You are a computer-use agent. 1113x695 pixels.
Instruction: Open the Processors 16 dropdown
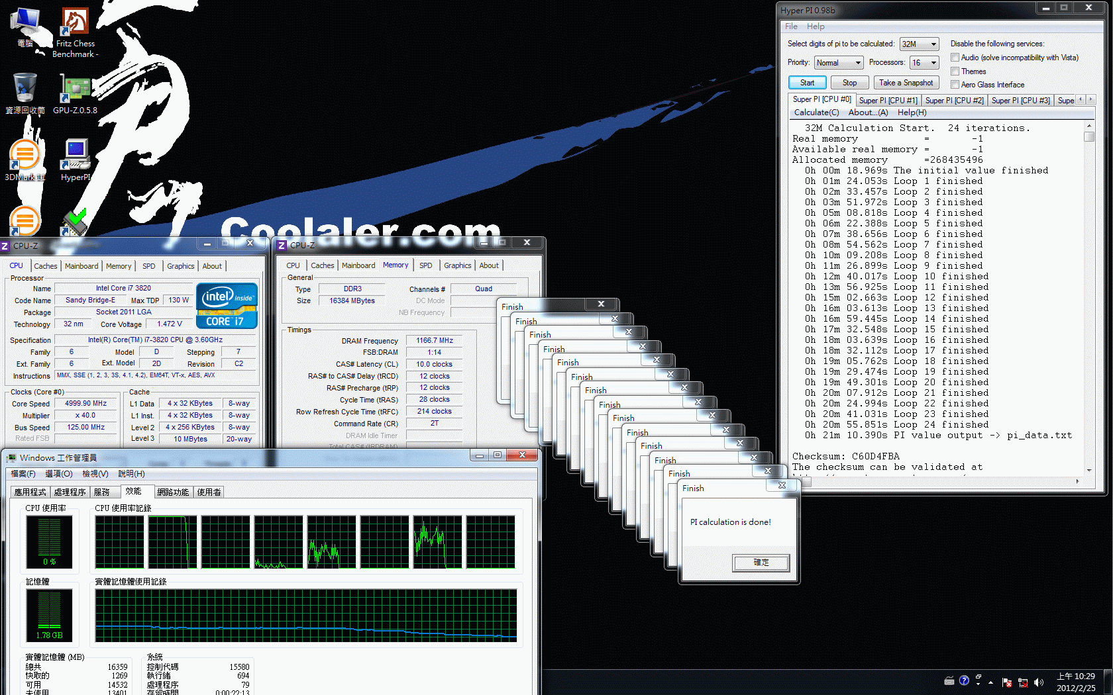[924, 63]
